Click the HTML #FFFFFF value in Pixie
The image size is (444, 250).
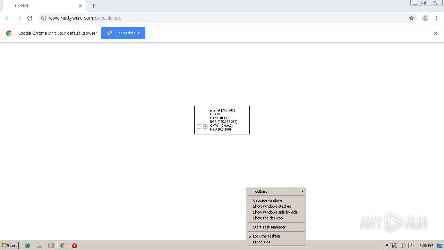click(222, 118)
